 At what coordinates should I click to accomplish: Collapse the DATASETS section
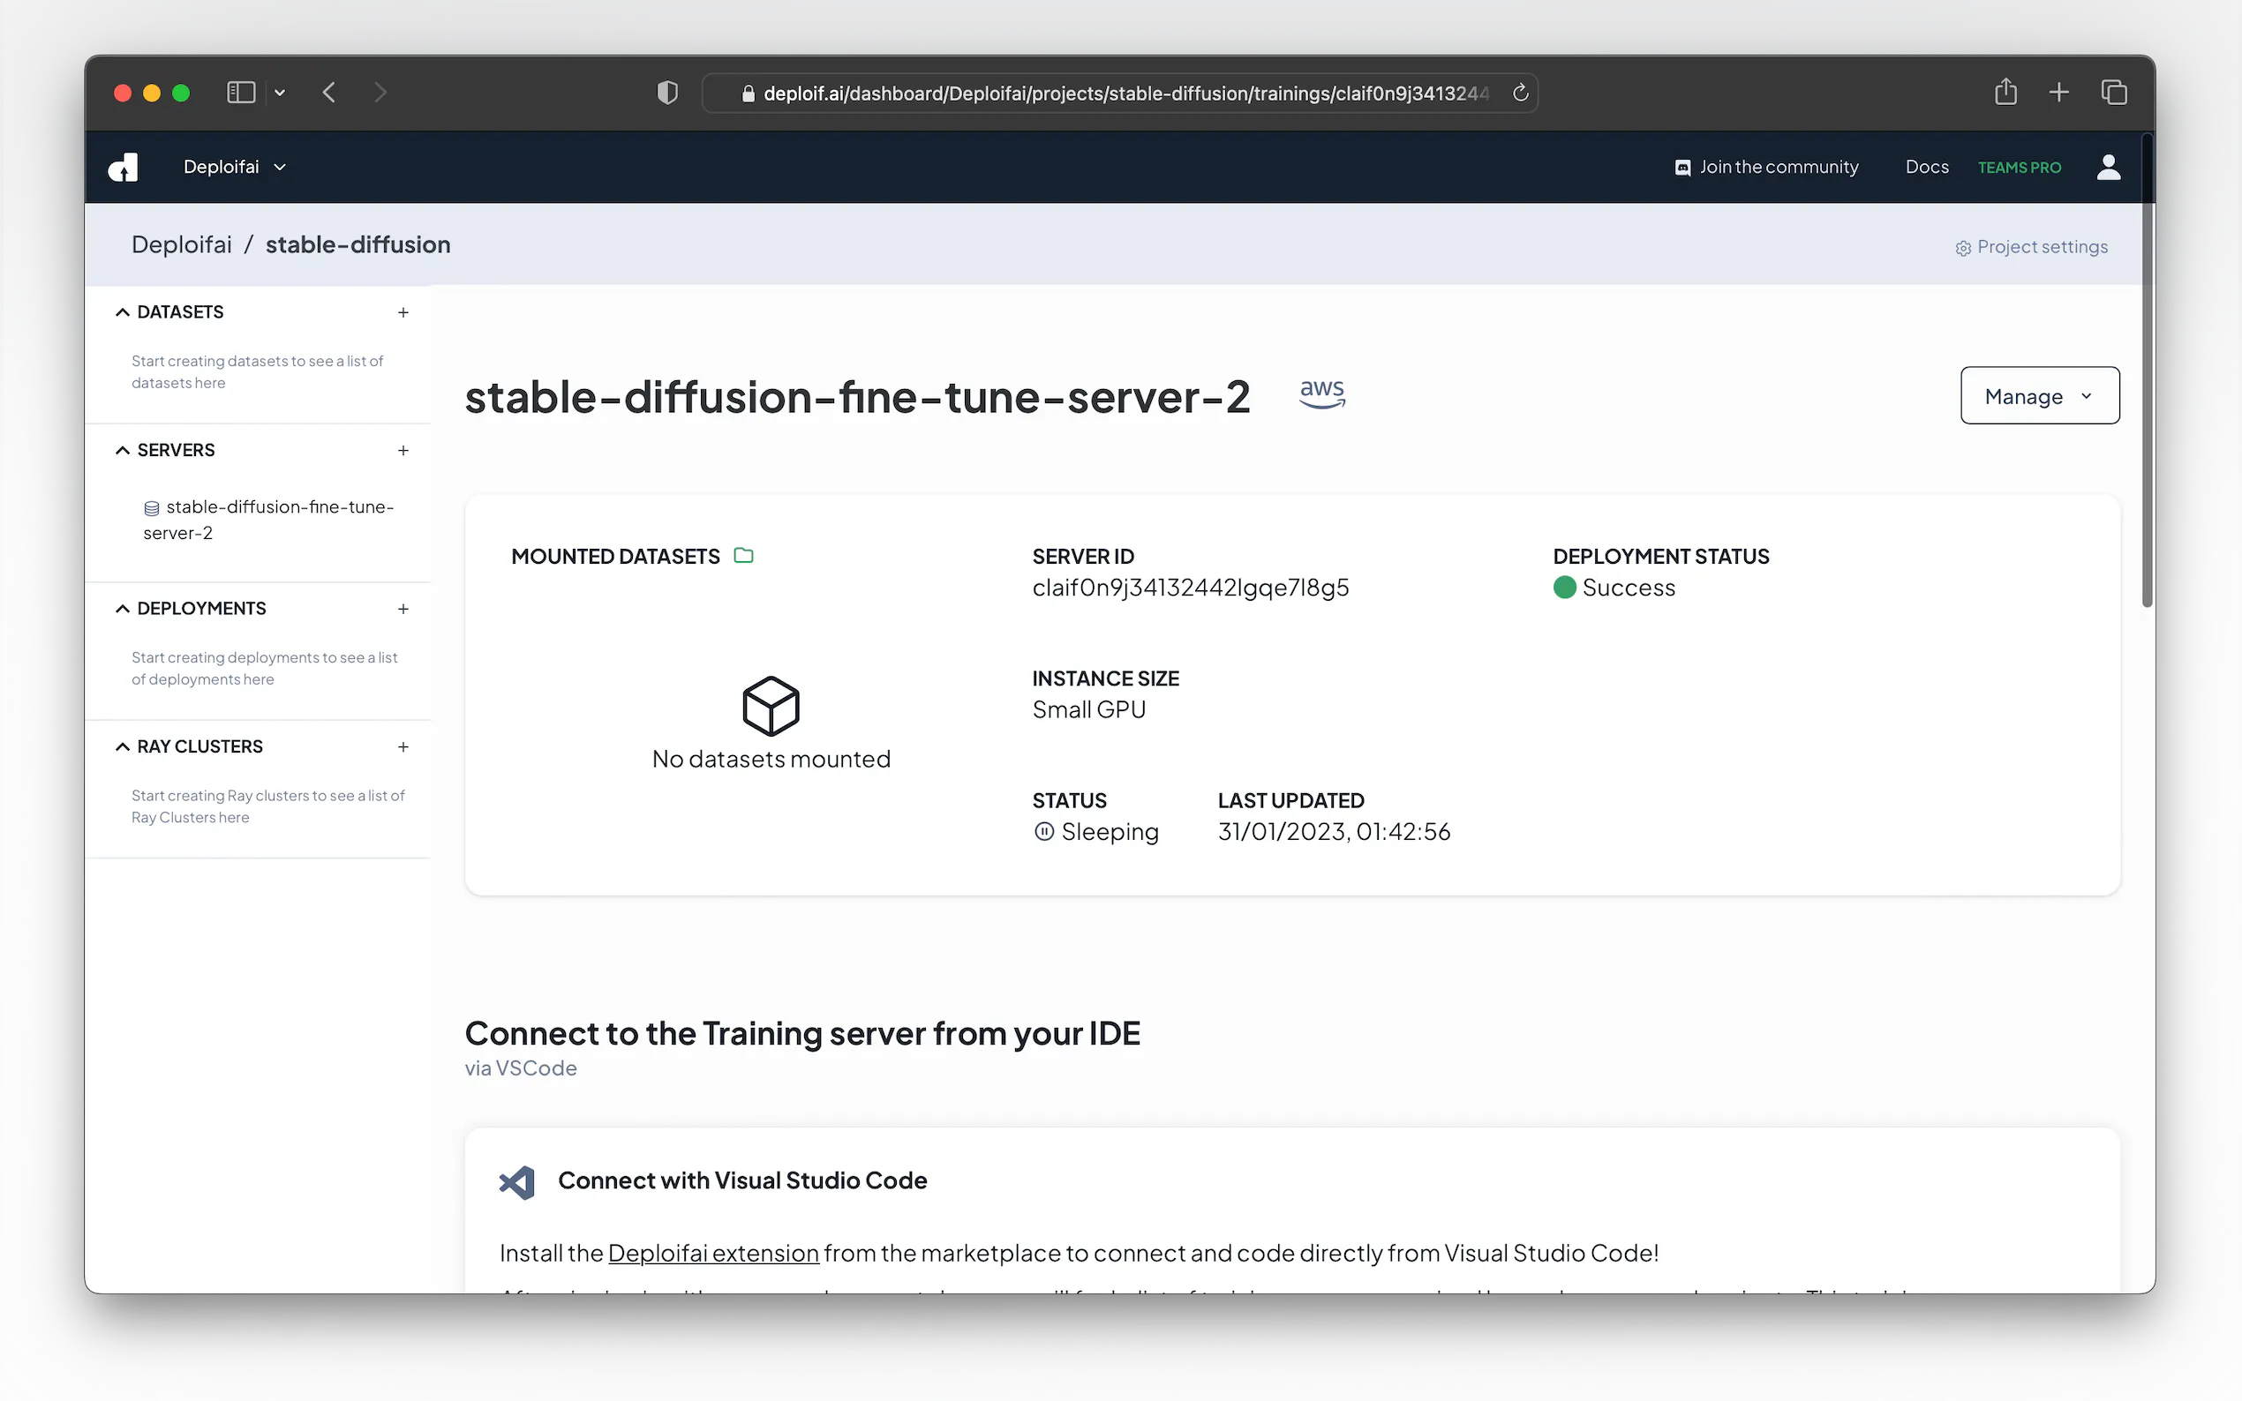coord(123,312)
